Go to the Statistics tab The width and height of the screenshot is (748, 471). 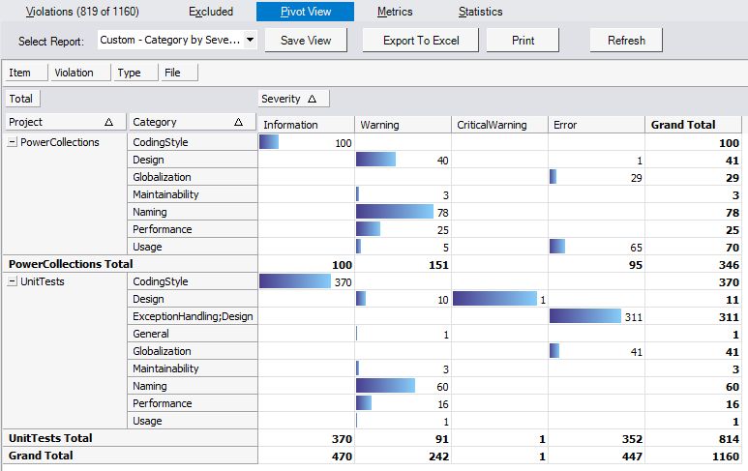tap(480, 12)
